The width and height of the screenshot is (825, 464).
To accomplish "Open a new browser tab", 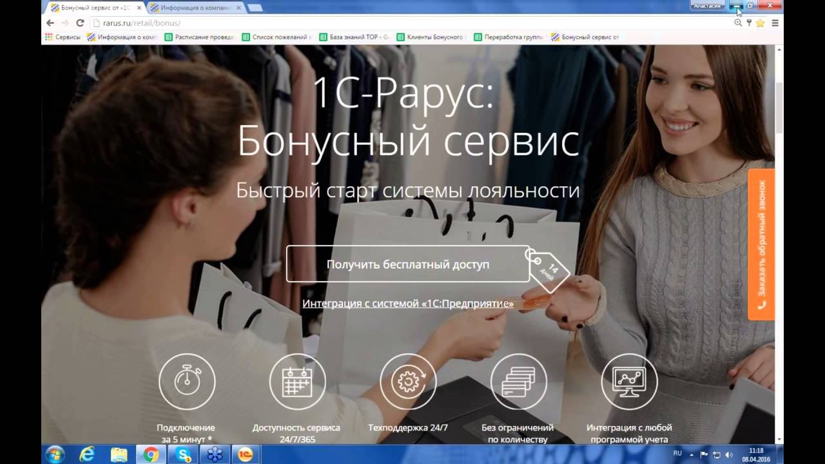I will 255,8.
